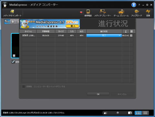This screenshot has width=155, height=117.
Task: Click the large thumbnail size icon
Action: 130,113
